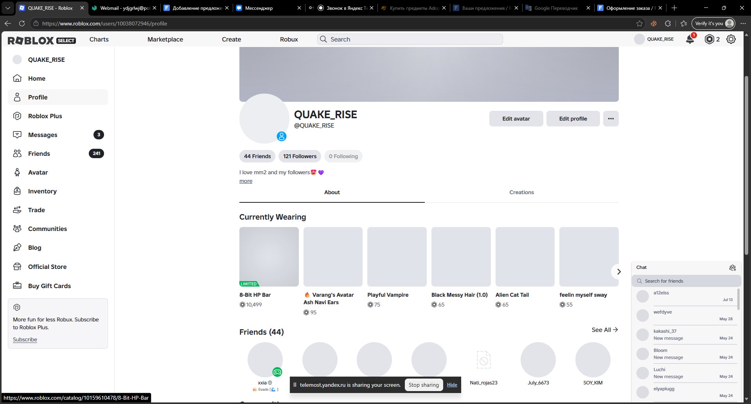Image resolution: width=751 pixels, height=404 pixels.
Task: Open the Robux menu item
Action: point(289,39)
